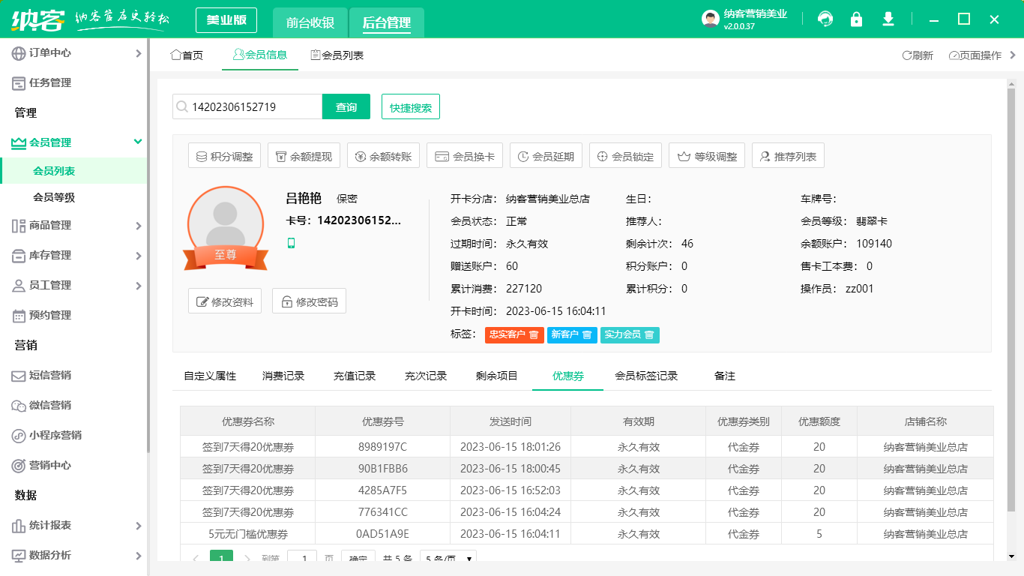Switch to 前台收银 mode
This screenshot has width=1024, height=576.
click(310, 22)
